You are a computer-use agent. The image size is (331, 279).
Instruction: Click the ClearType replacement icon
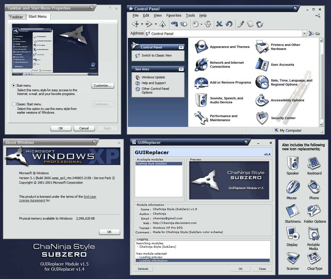(x=314, y=258)
